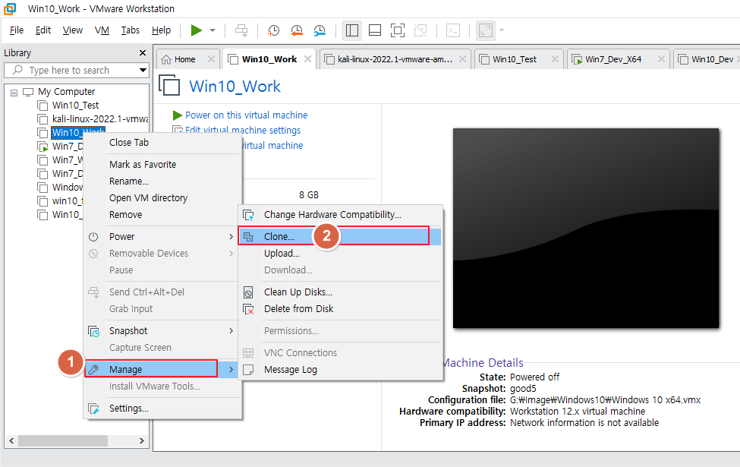Click Edit virtual machine settings link
The width and height of the screenshot is (740, 467).
pos(243,131)
